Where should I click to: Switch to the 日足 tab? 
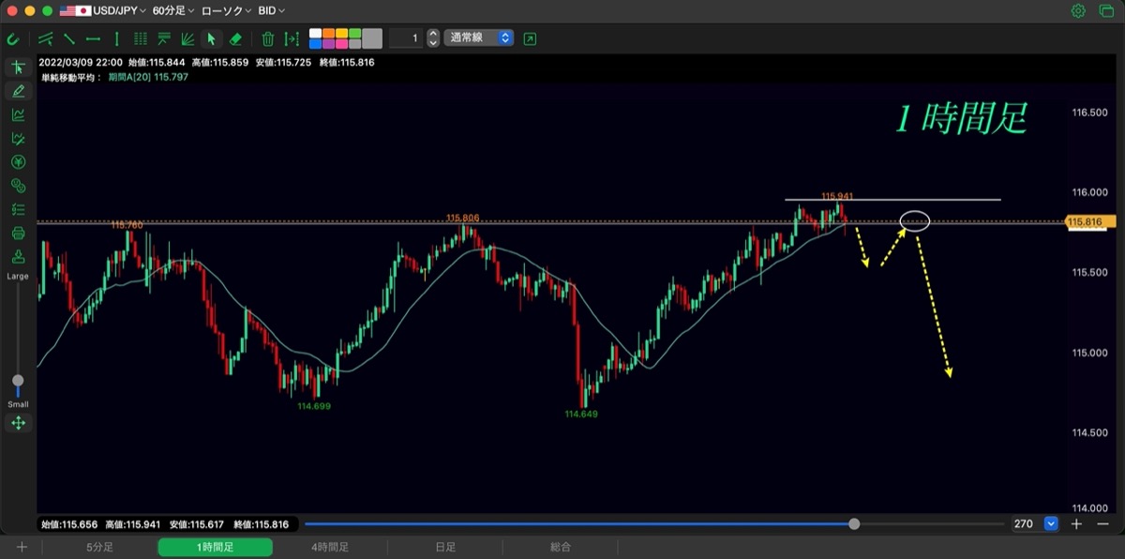pos(445,547)
